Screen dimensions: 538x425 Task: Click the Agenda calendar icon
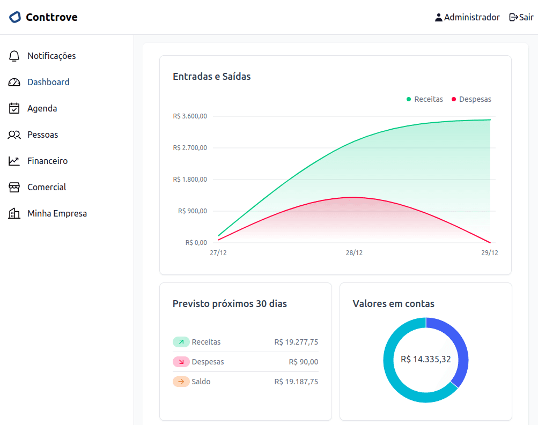tap(14, 108)
